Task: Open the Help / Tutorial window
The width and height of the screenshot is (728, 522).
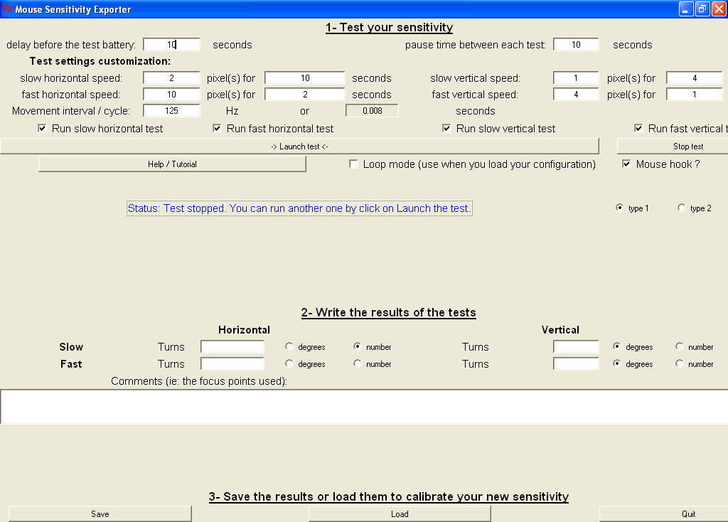Action: tap(172, 164)
